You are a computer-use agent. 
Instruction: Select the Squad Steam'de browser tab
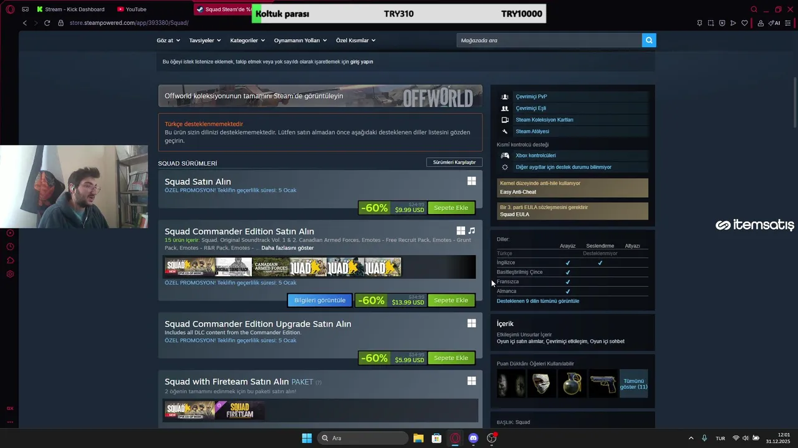tap(223, 9)
